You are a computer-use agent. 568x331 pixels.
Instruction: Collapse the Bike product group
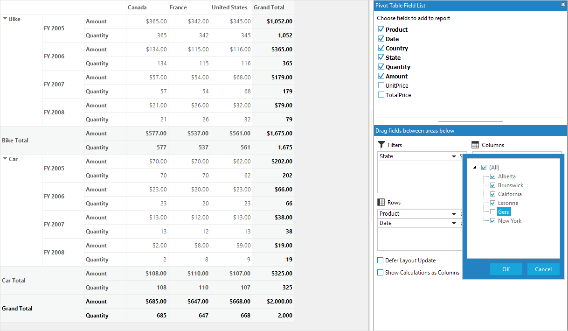pos(5,19)
